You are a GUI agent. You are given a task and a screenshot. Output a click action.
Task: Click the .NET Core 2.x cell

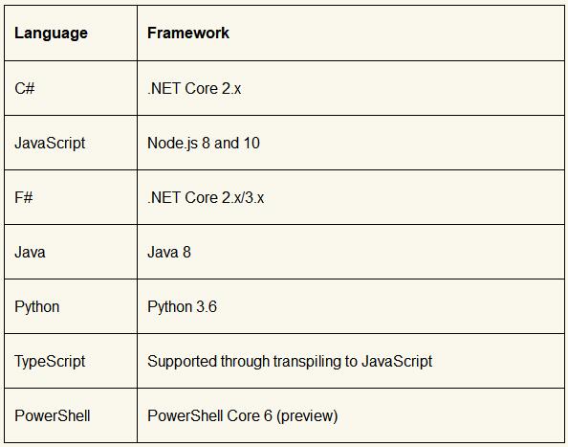pyautogui.click(x=351, y=88)
